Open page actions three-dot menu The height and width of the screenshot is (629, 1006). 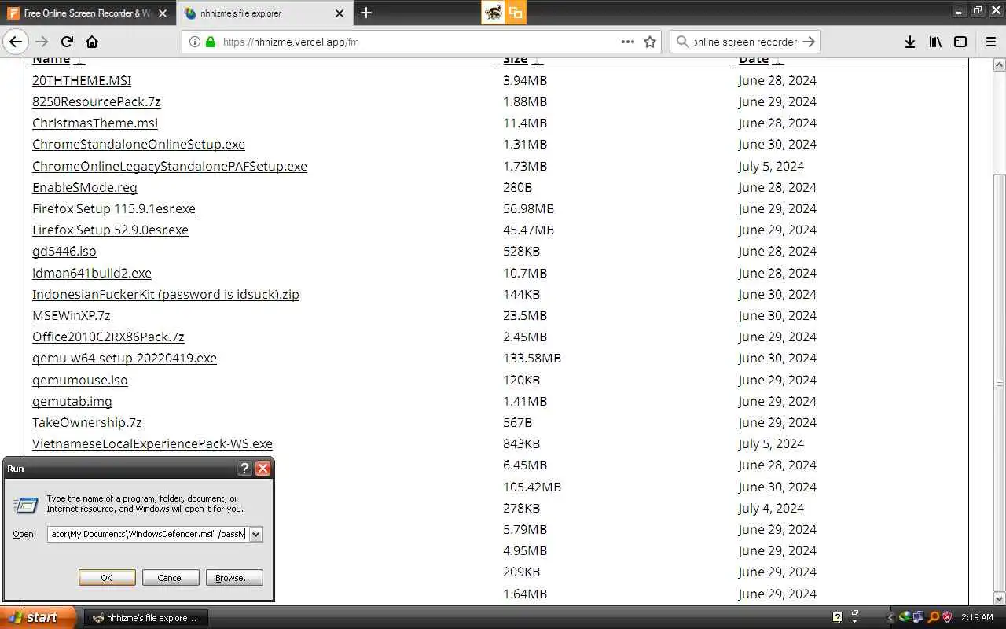coord(627,42)
